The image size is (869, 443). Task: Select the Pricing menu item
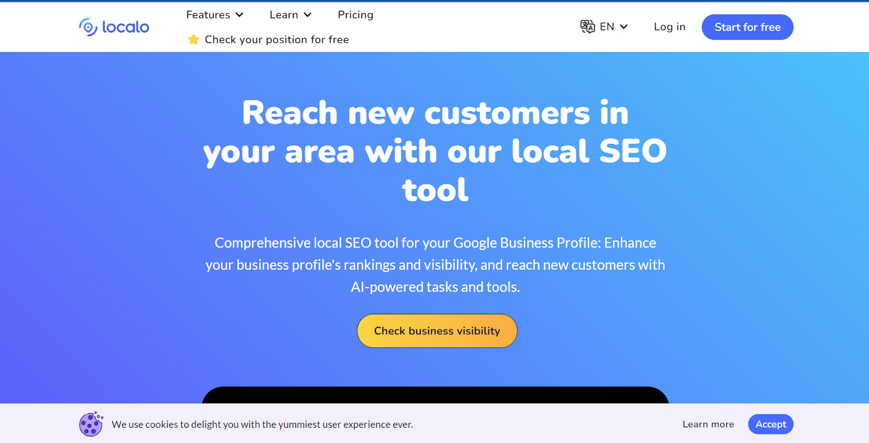[x=355, y=15]
